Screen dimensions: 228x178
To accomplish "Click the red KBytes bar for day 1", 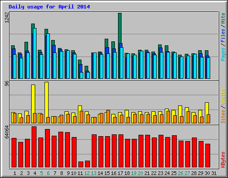I will [14, 153].
